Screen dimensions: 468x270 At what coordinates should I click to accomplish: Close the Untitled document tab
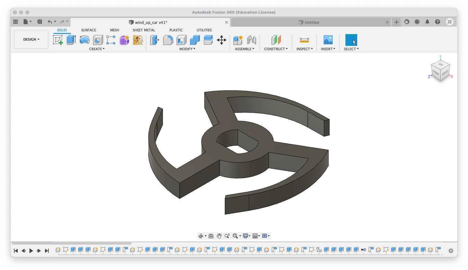point(387,22)
